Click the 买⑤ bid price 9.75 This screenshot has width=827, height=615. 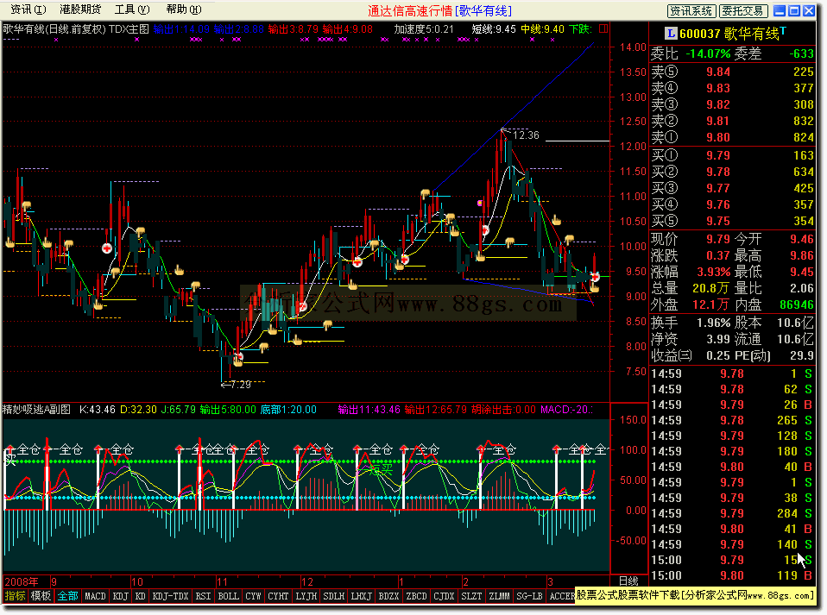click(x=718, y=222)
